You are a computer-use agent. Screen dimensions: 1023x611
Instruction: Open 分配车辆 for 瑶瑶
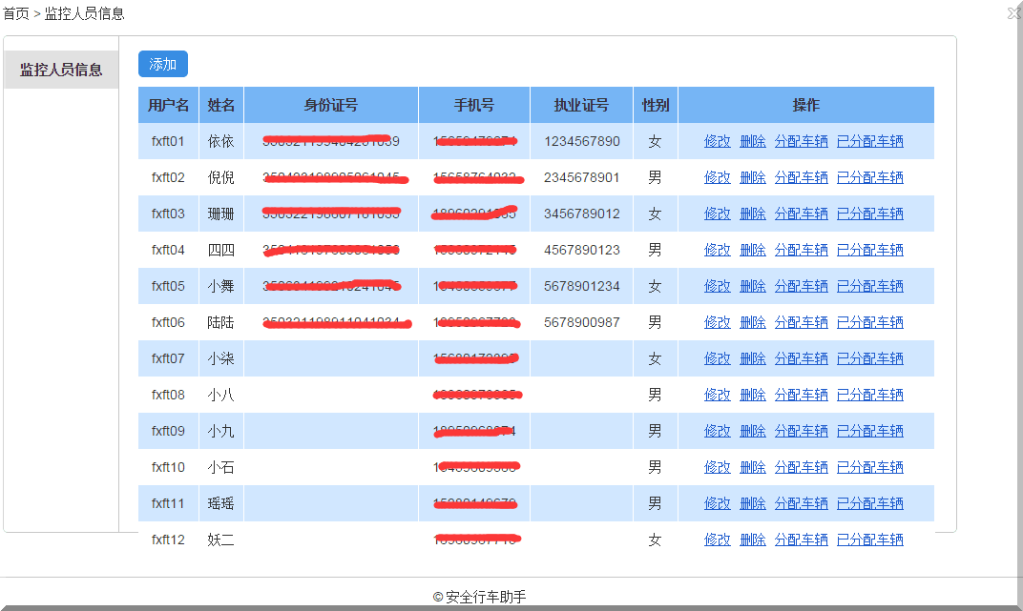point(801,502)
